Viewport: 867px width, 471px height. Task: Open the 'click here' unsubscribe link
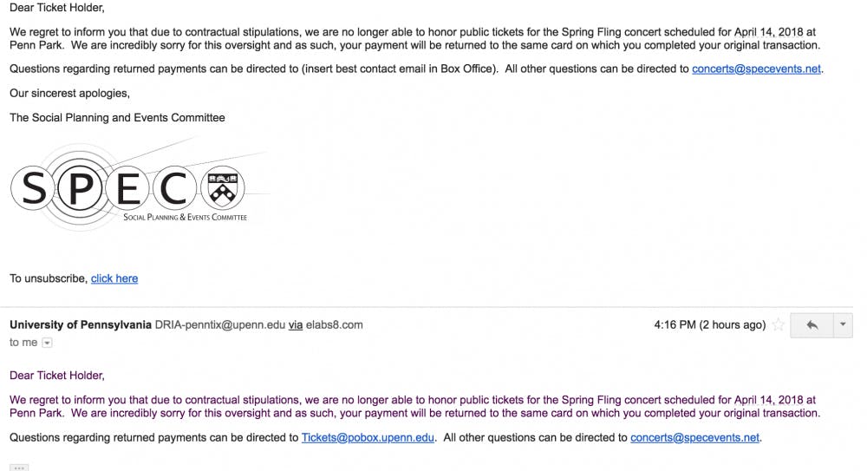(x=114, y=278)
